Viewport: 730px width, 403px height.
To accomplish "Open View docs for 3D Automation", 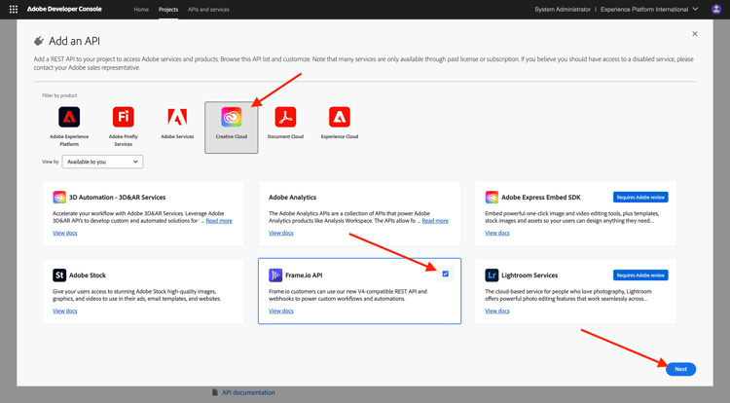I will tap(64, 233).
